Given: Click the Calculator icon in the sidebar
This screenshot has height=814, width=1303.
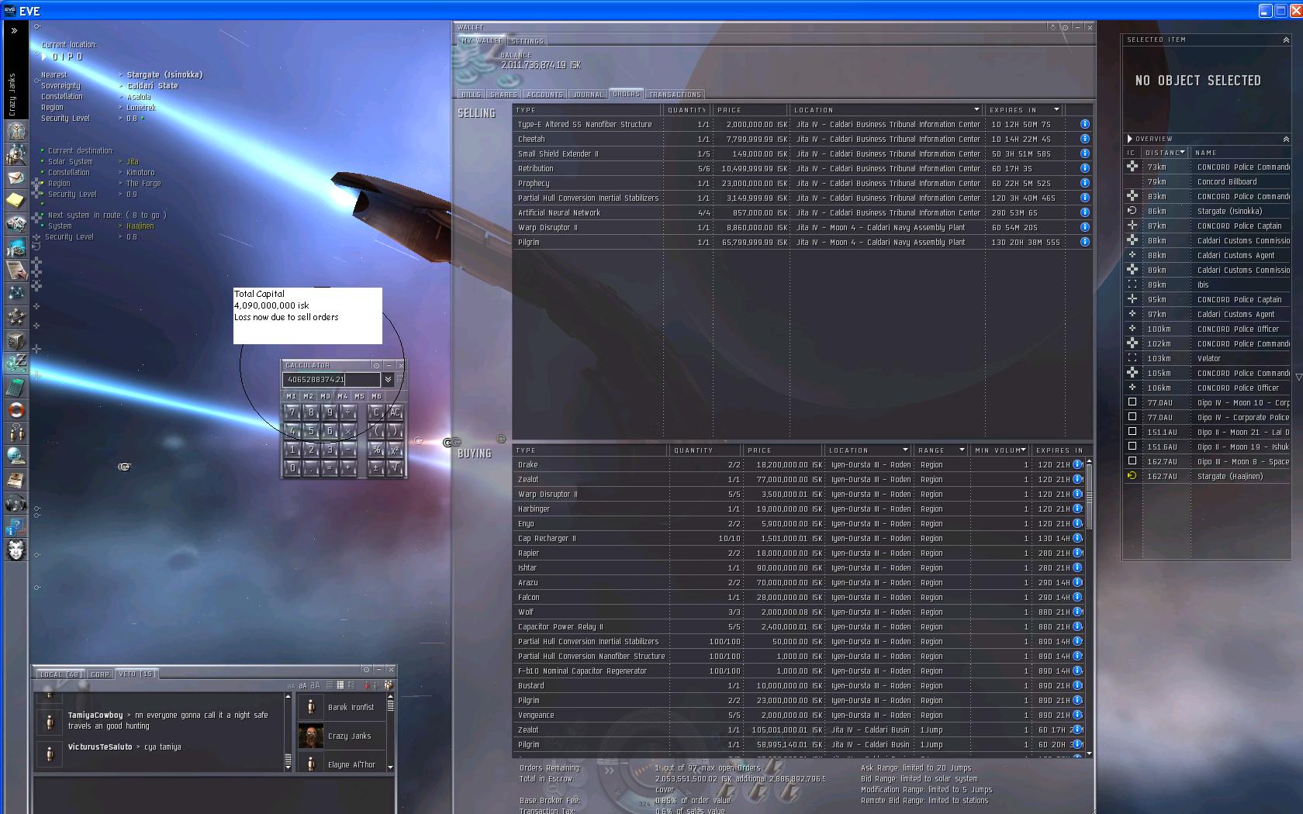Looking at the screenshot, I should [x=16, y=387].
